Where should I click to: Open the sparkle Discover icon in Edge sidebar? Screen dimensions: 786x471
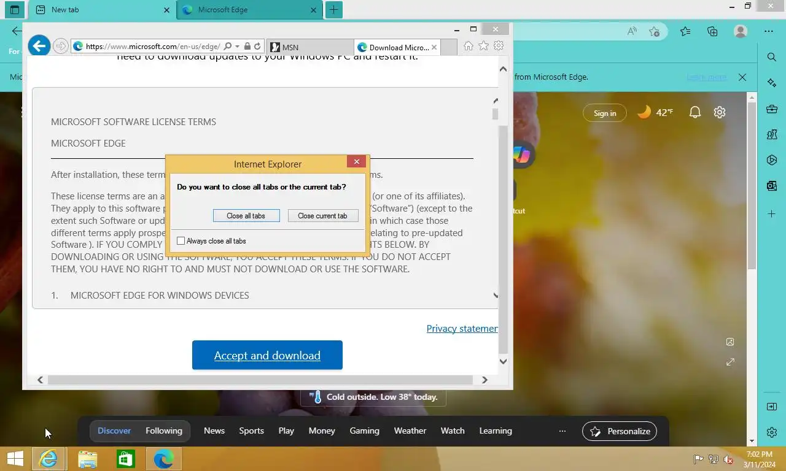point(772,83)
